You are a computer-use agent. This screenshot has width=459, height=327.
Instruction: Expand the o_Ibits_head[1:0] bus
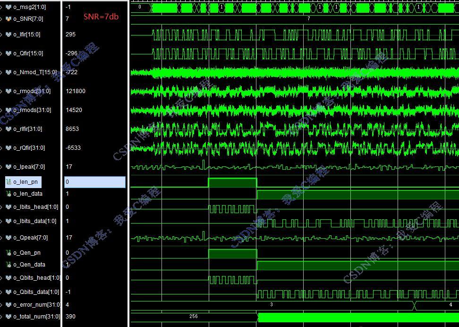click(1, 207)
